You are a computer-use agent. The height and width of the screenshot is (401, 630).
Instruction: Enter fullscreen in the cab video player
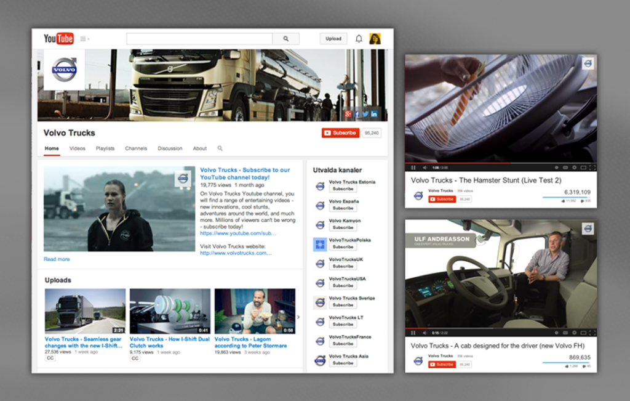592,333
